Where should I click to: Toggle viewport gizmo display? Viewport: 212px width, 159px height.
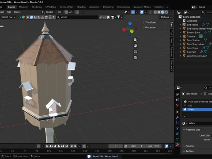[133, 12]
